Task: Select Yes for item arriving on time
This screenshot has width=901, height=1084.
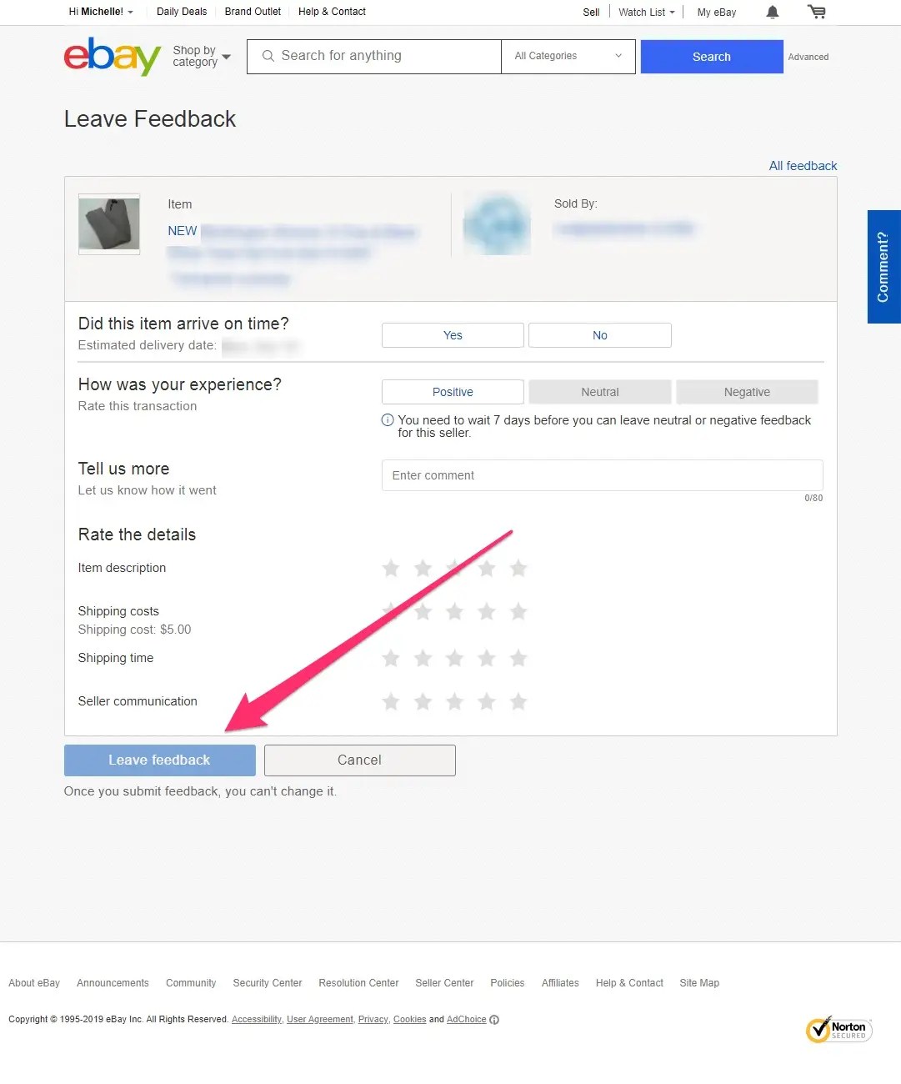Action: coord(452,334)
